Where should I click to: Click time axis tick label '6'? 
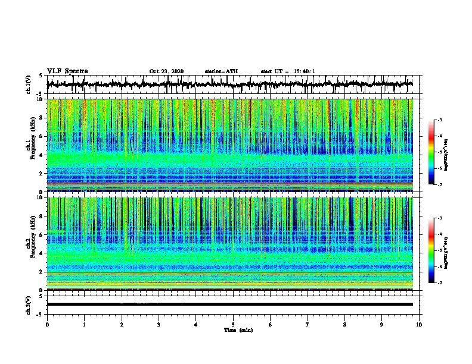[271, 325]
